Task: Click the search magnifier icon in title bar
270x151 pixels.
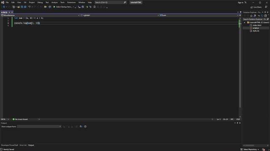Action: (125, 3)
